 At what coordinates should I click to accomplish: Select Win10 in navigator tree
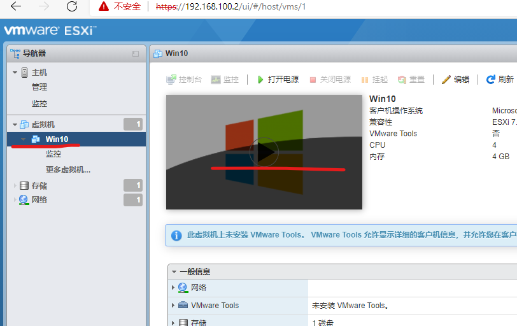(57, 139)
